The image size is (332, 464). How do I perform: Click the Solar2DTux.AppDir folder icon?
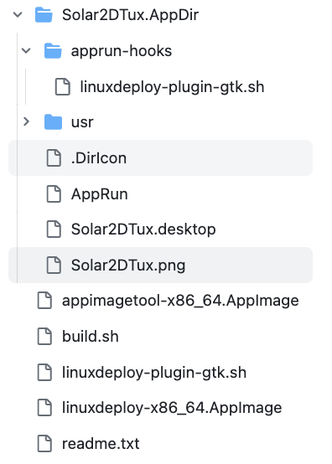click(x=44, y=15)
